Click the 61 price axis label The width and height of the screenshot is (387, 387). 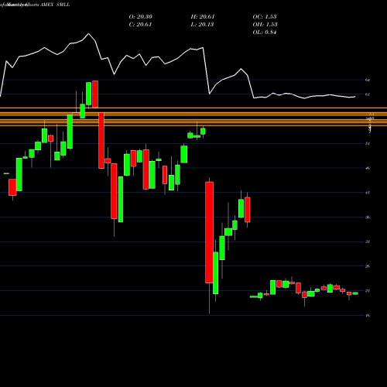(368, 94)
